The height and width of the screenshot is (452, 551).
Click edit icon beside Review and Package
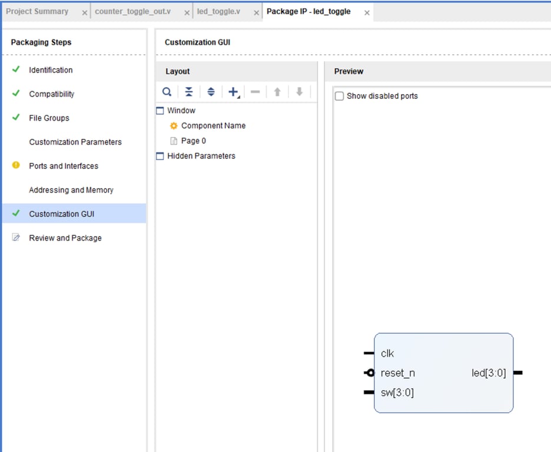(x=16, y=237)
